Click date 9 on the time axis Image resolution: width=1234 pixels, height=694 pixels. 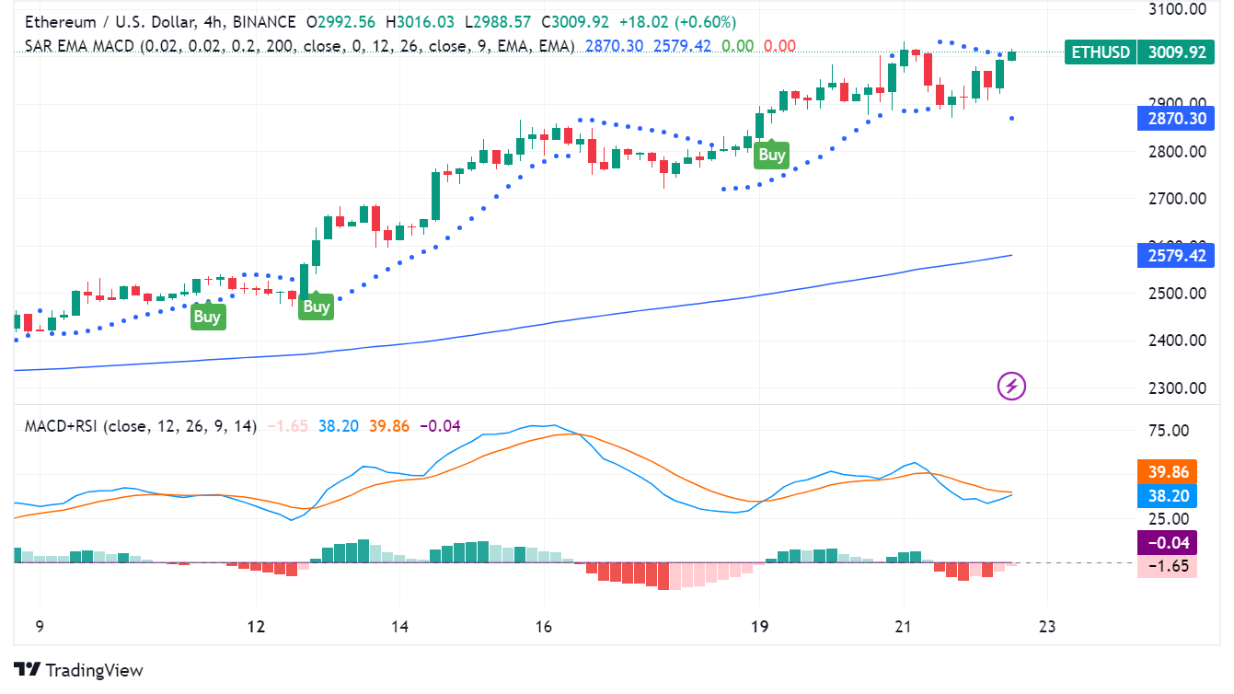coord(40,627)
